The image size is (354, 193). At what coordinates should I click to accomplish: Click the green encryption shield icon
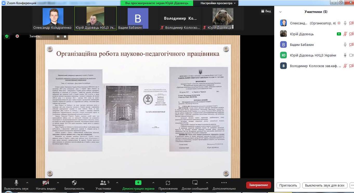[x=7, y=37]
